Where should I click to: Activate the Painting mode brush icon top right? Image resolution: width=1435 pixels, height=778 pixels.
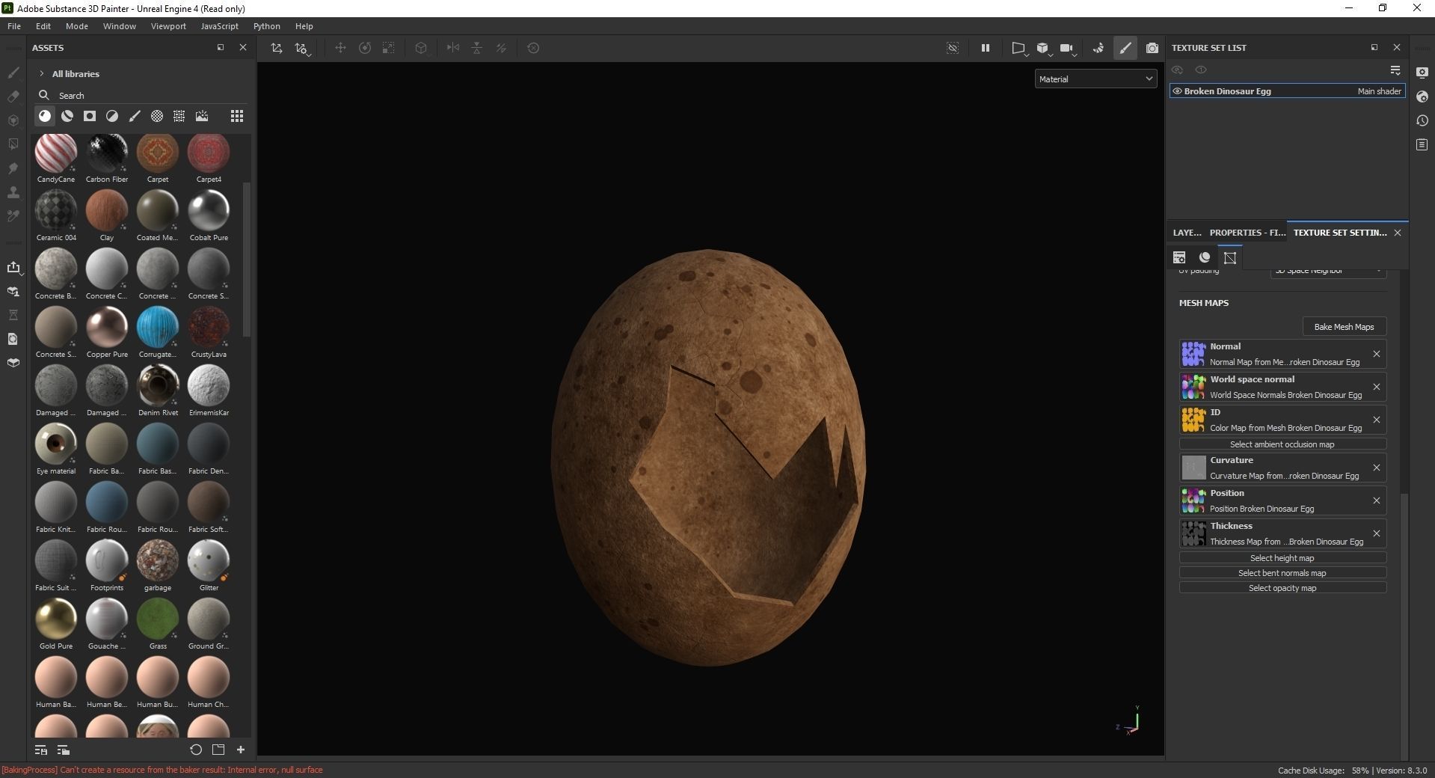[1125, 48]
